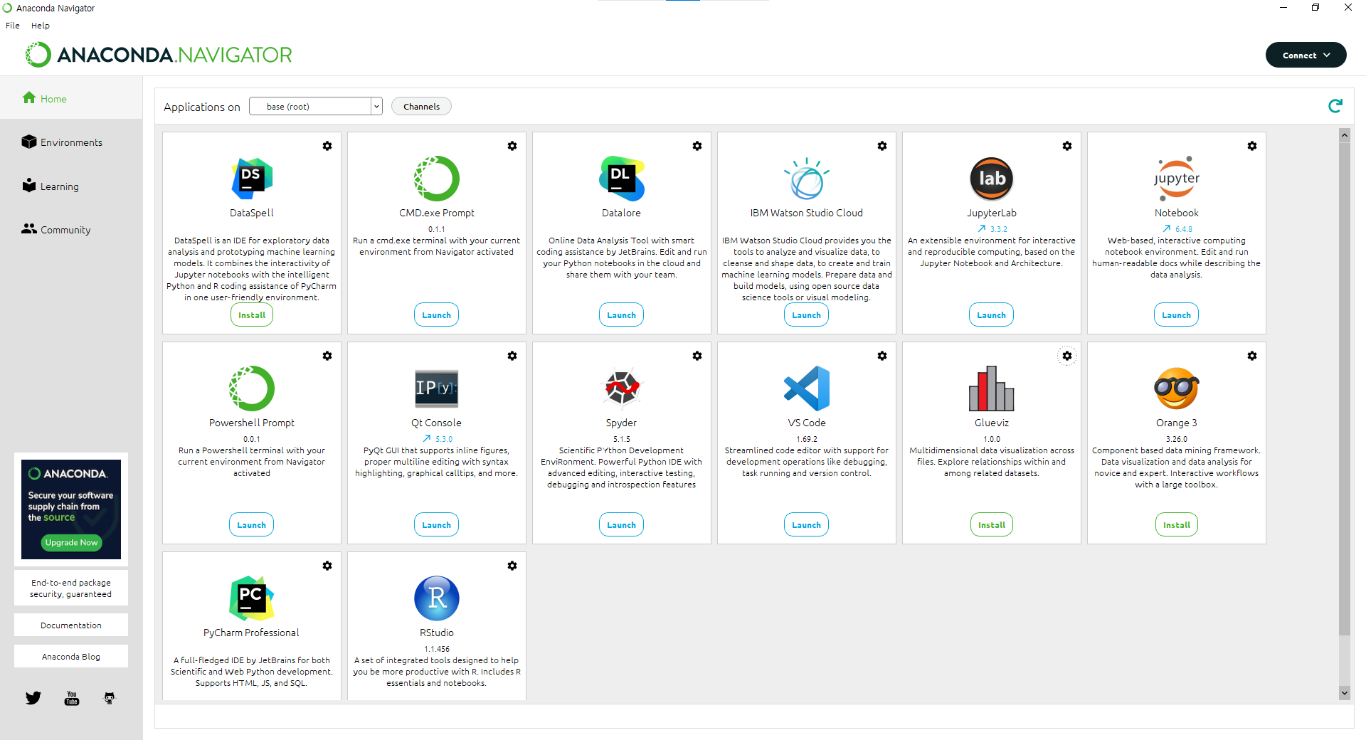The height and width of the screenshot is (740, 1366).
Task: Click the JupyterLab application logo
Action: (x=992, y=179)
